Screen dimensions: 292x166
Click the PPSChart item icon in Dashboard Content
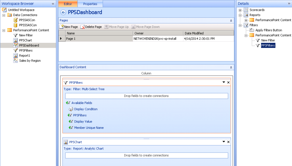66,142
